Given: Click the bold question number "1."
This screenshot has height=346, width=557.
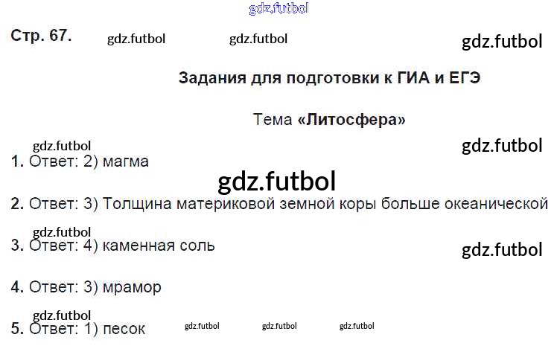Looking at the screenshot, I should (18, 161).
